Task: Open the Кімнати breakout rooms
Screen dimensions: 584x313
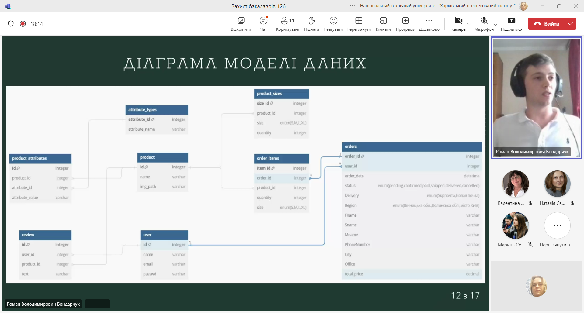Action: tap(383, 24)
